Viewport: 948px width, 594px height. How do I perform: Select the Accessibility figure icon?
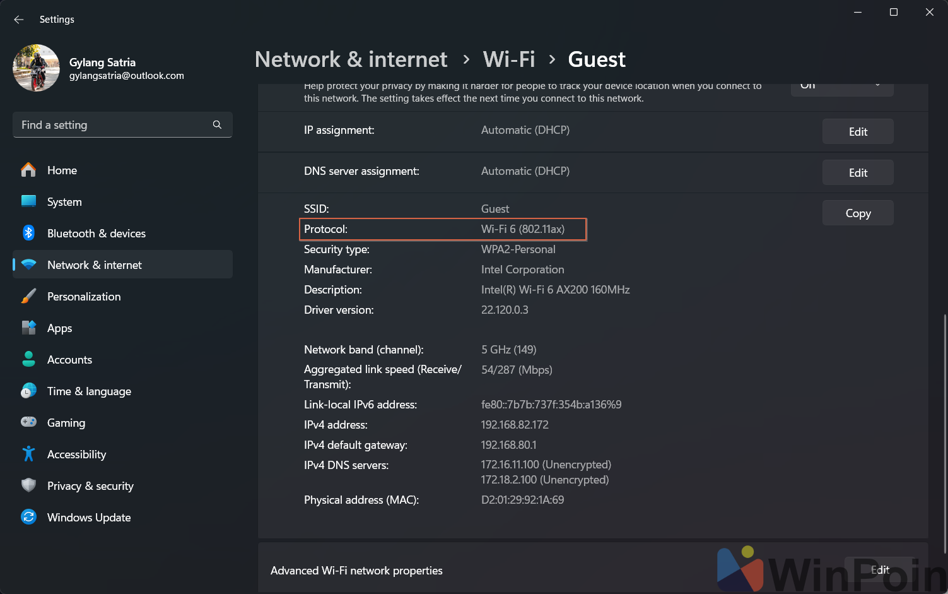coord(28,454)
